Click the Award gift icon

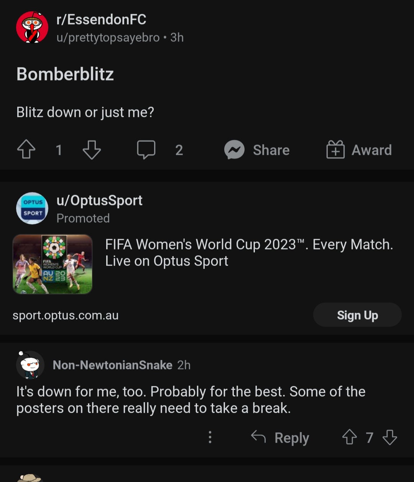[x=335, y=150]
